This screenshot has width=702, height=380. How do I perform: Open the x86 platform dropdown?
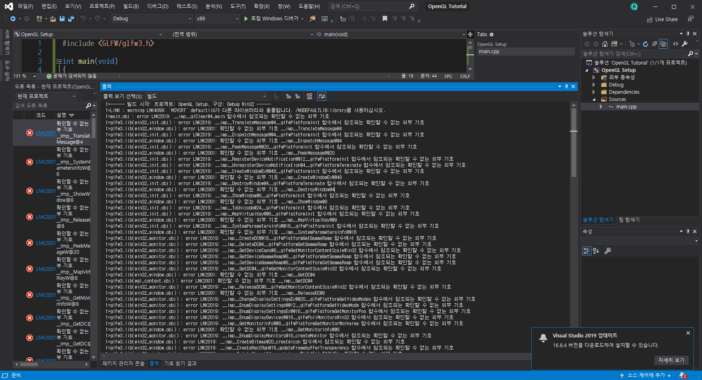(x=218, y=19)
